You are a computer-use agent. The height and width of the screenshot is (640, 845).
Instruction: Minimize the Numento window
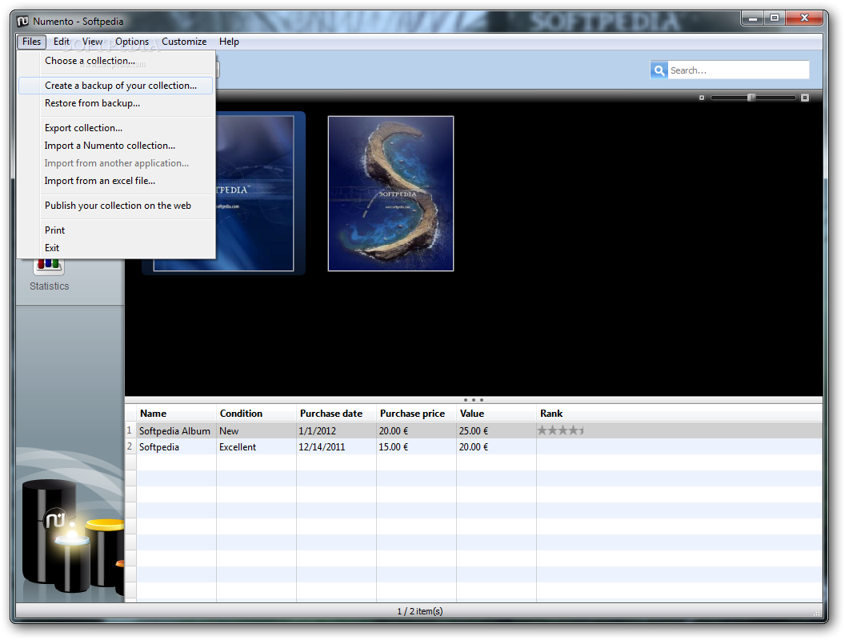[x=752, y=18]
